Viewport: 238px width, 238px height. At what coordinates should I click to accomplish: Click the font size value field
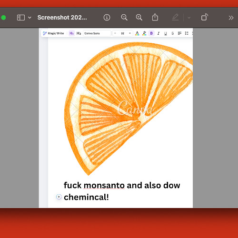click(122, 33)
